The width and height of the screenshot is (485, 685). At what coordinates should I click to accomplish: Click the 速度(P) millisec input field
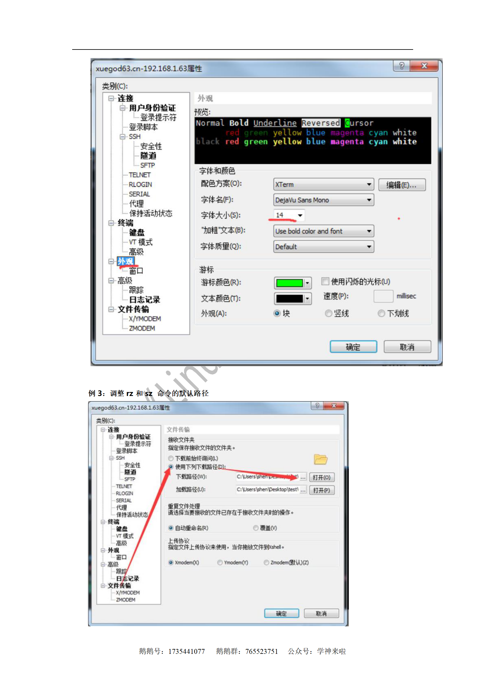coord(383,296)
